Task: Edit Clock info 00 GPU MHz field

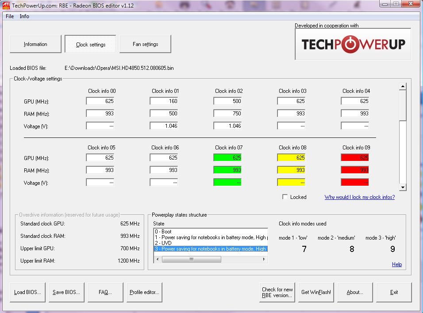Action: 100,101
